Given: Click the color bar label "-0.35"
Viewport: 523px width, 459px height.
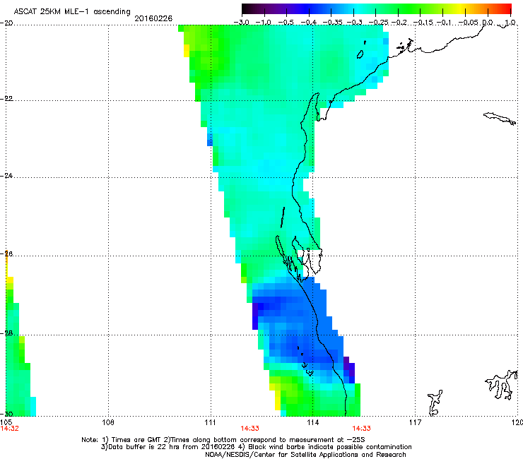Looking at the screenshot, I should 333,23.
